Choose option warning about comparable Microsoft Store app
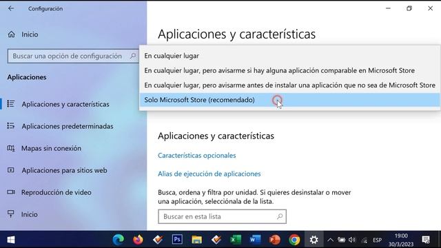The width and height of the screenshot is (441, 248). (289, 70)
